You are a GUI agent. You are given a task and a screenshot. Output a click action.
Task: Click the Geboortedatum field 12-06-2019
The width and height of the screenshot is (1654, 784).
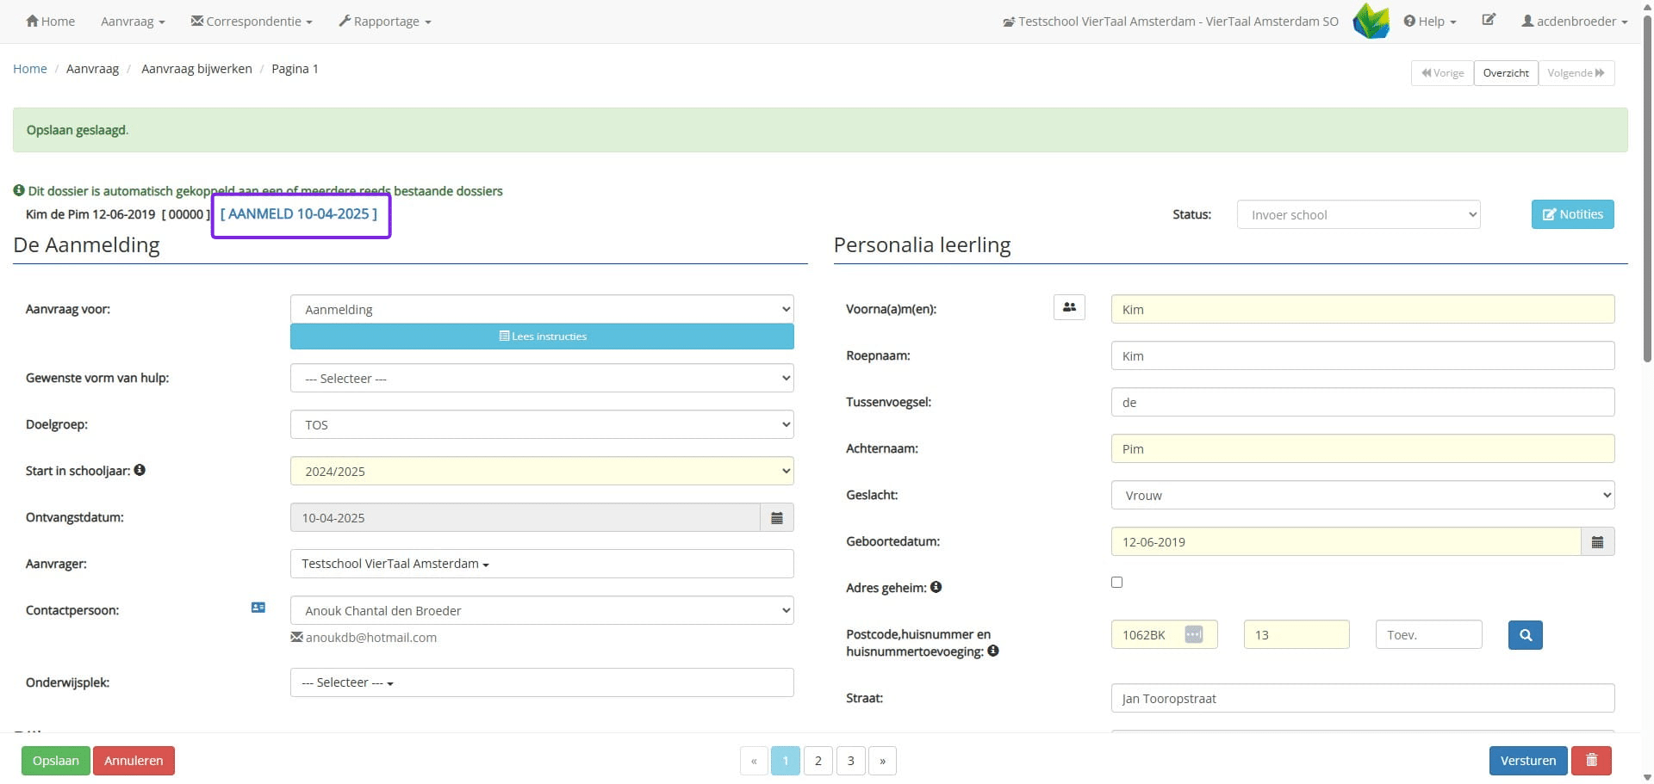coord(1346,541)
